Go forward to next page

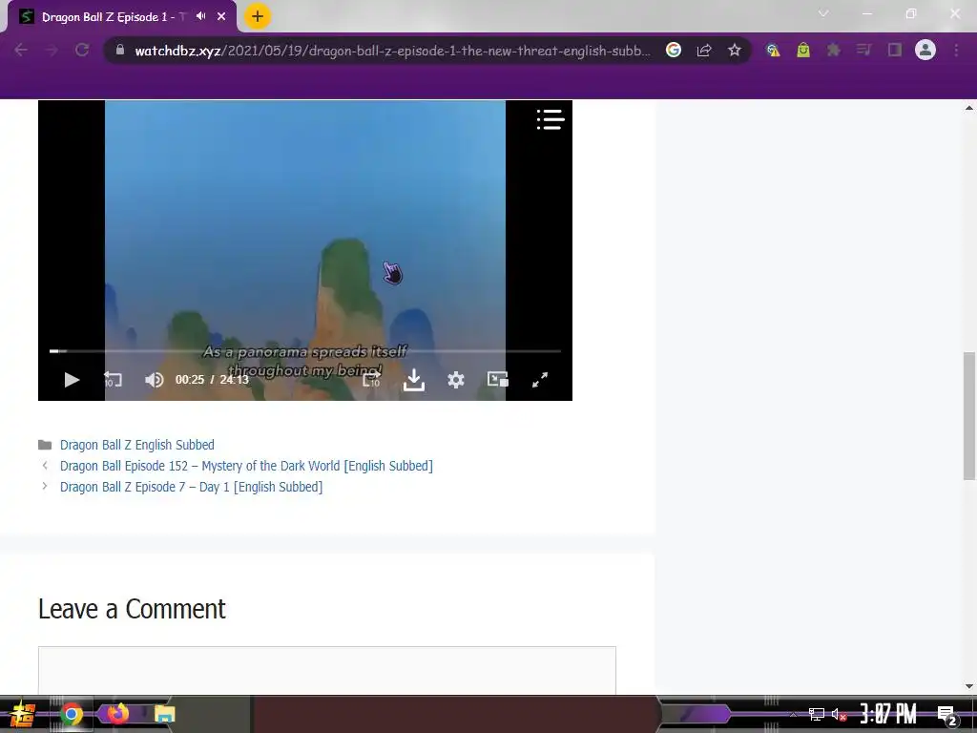(x=52, y=51)
